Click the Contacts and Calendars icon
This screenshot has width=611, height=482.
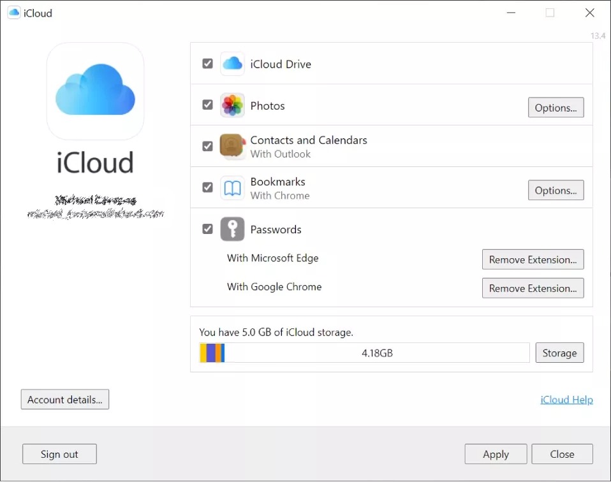pyautogui.click(x=232, y=146)
